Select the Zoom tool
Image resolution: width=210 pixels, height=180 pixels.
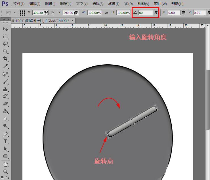tap(5, 172)
